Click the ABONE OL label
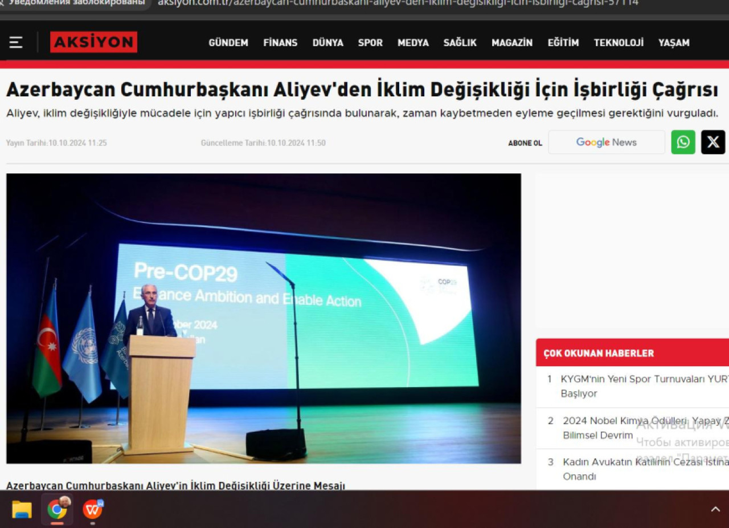This screenshot has width=729, height=528. [x=525, y=143]
